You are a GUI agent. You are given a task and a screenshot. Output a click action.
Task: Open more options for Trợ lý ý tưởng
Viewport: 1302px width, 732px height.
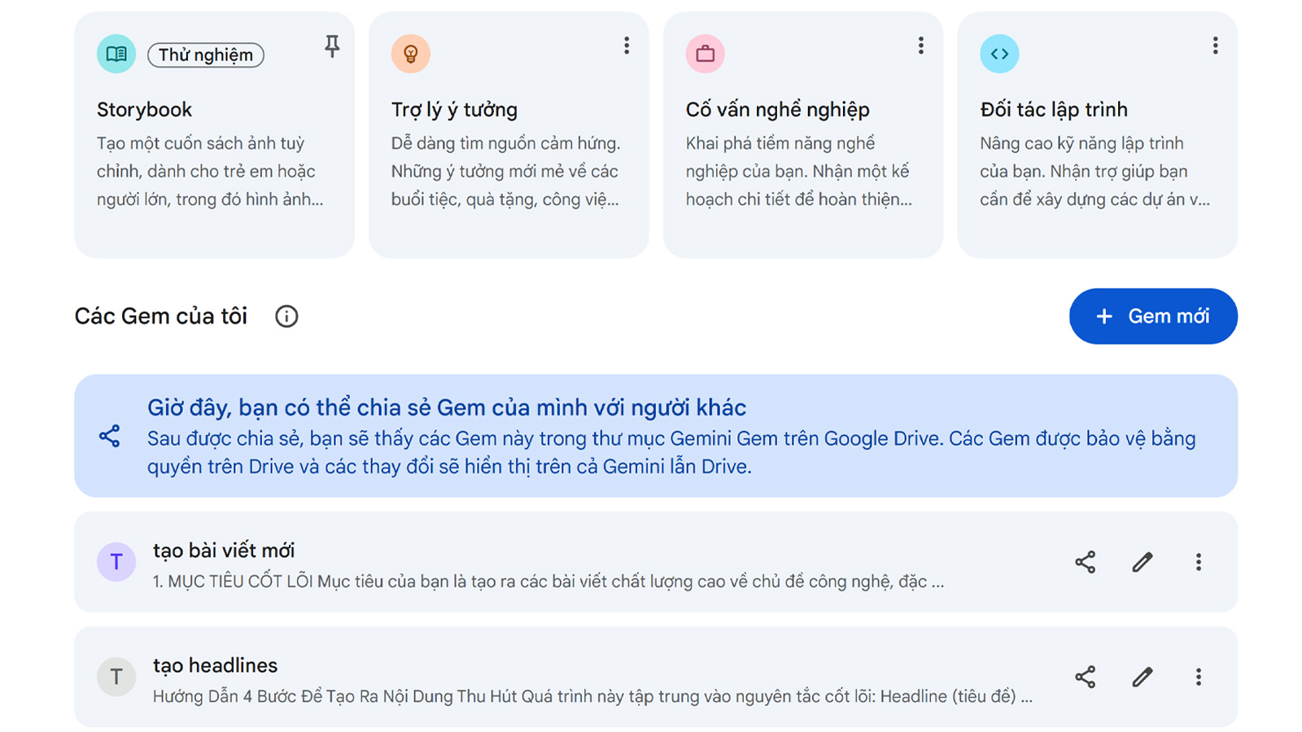click(x=627, y=46)
